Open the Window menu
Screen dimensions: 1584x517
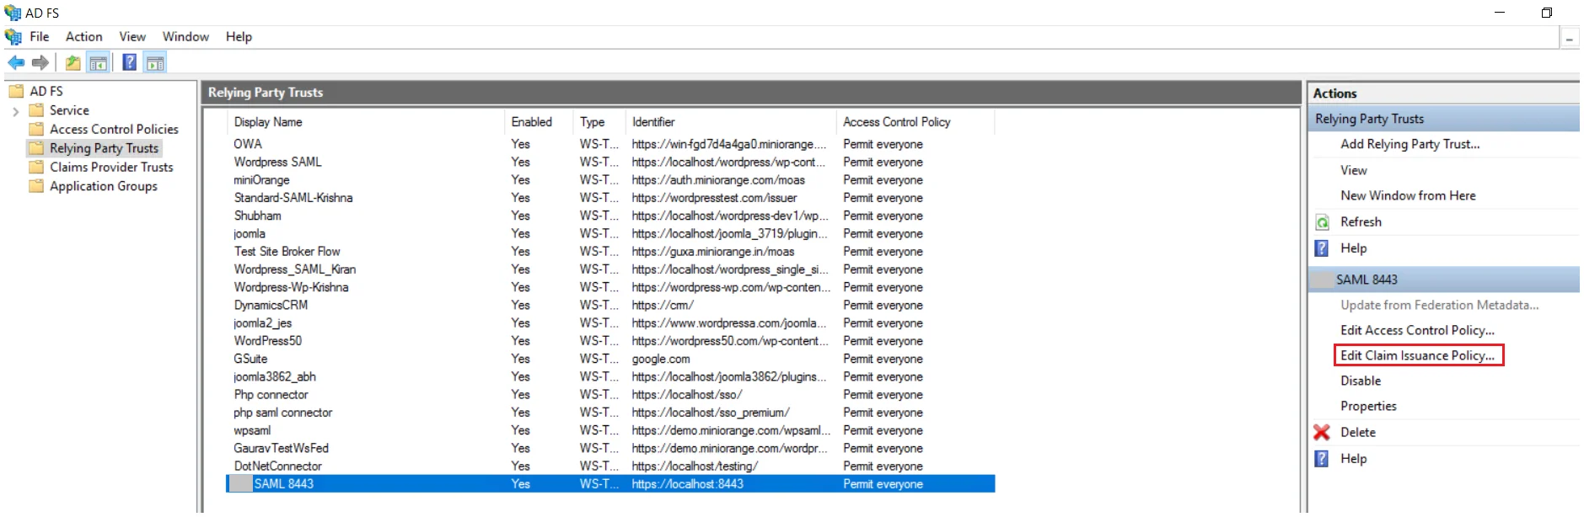pyautogui.click(x=185, y=37)
